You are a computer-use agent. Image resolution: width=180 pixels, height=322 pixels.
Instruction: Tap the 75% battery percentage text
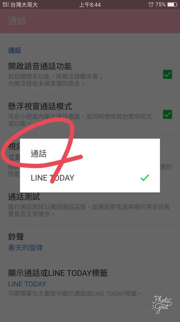point(160,4)
